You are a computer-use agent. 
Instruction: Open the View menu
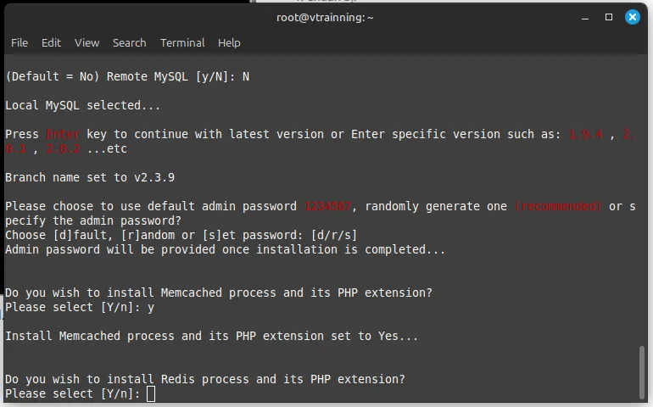tap(87, 42)
